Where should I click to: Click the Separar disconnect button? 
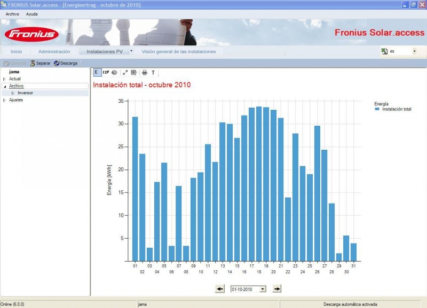(x=40, y=63)
